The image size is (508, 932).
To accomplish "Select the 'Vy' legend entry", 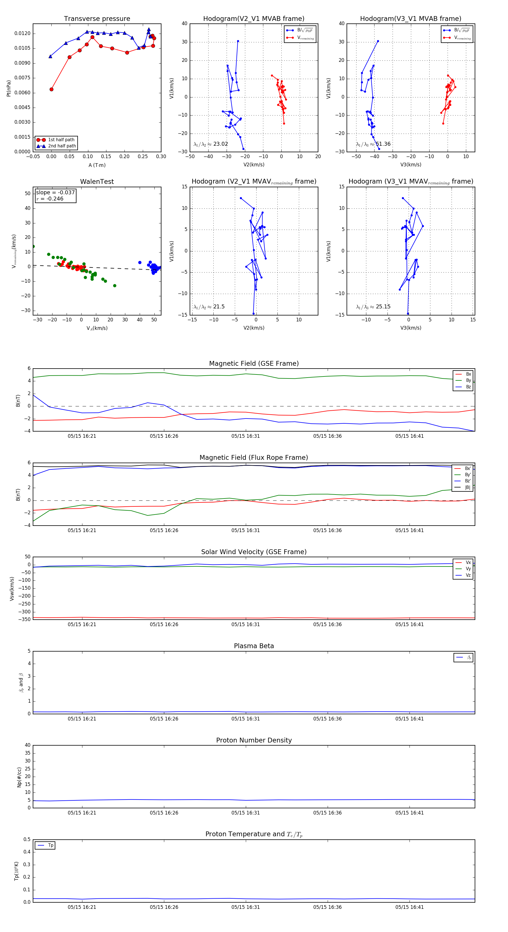I will [x=463, y=569].
